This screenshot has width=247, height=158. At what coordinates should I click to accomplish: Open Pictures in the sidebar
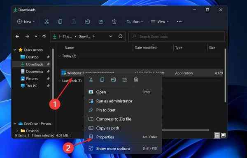[x=32, y=79]
